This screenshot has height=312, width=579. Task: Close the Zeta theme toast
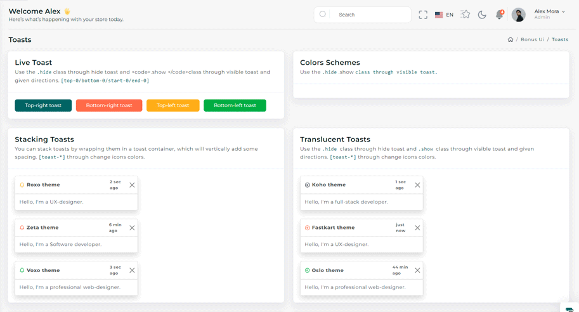pyautogui.click(x=132, y=228)
